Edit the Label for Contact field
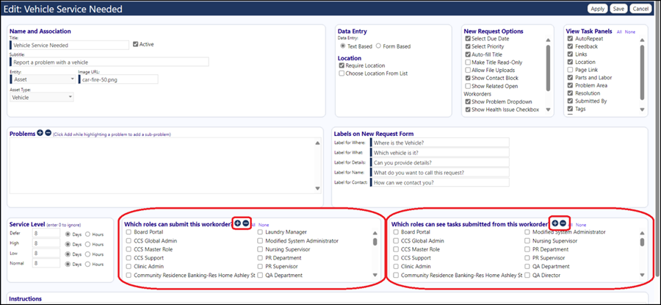This screenshot has height=305, width=661. tap(440, 183)
